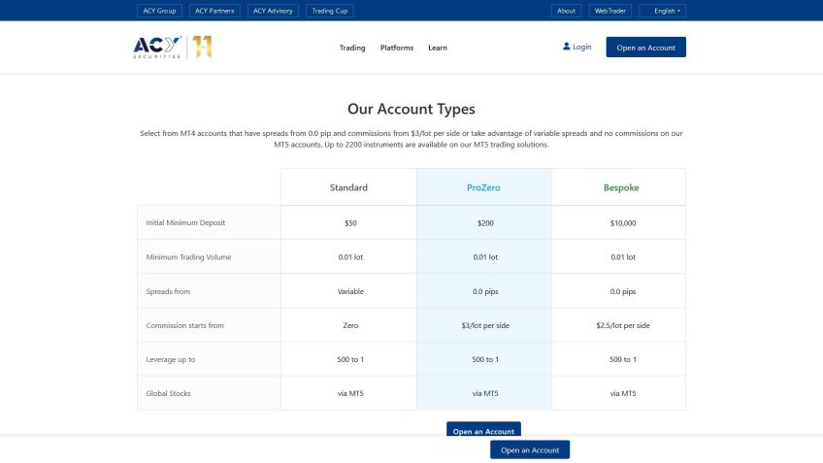Click the About button in top bar
This screenshot has height=463, width=823.
tap(566, 11)
